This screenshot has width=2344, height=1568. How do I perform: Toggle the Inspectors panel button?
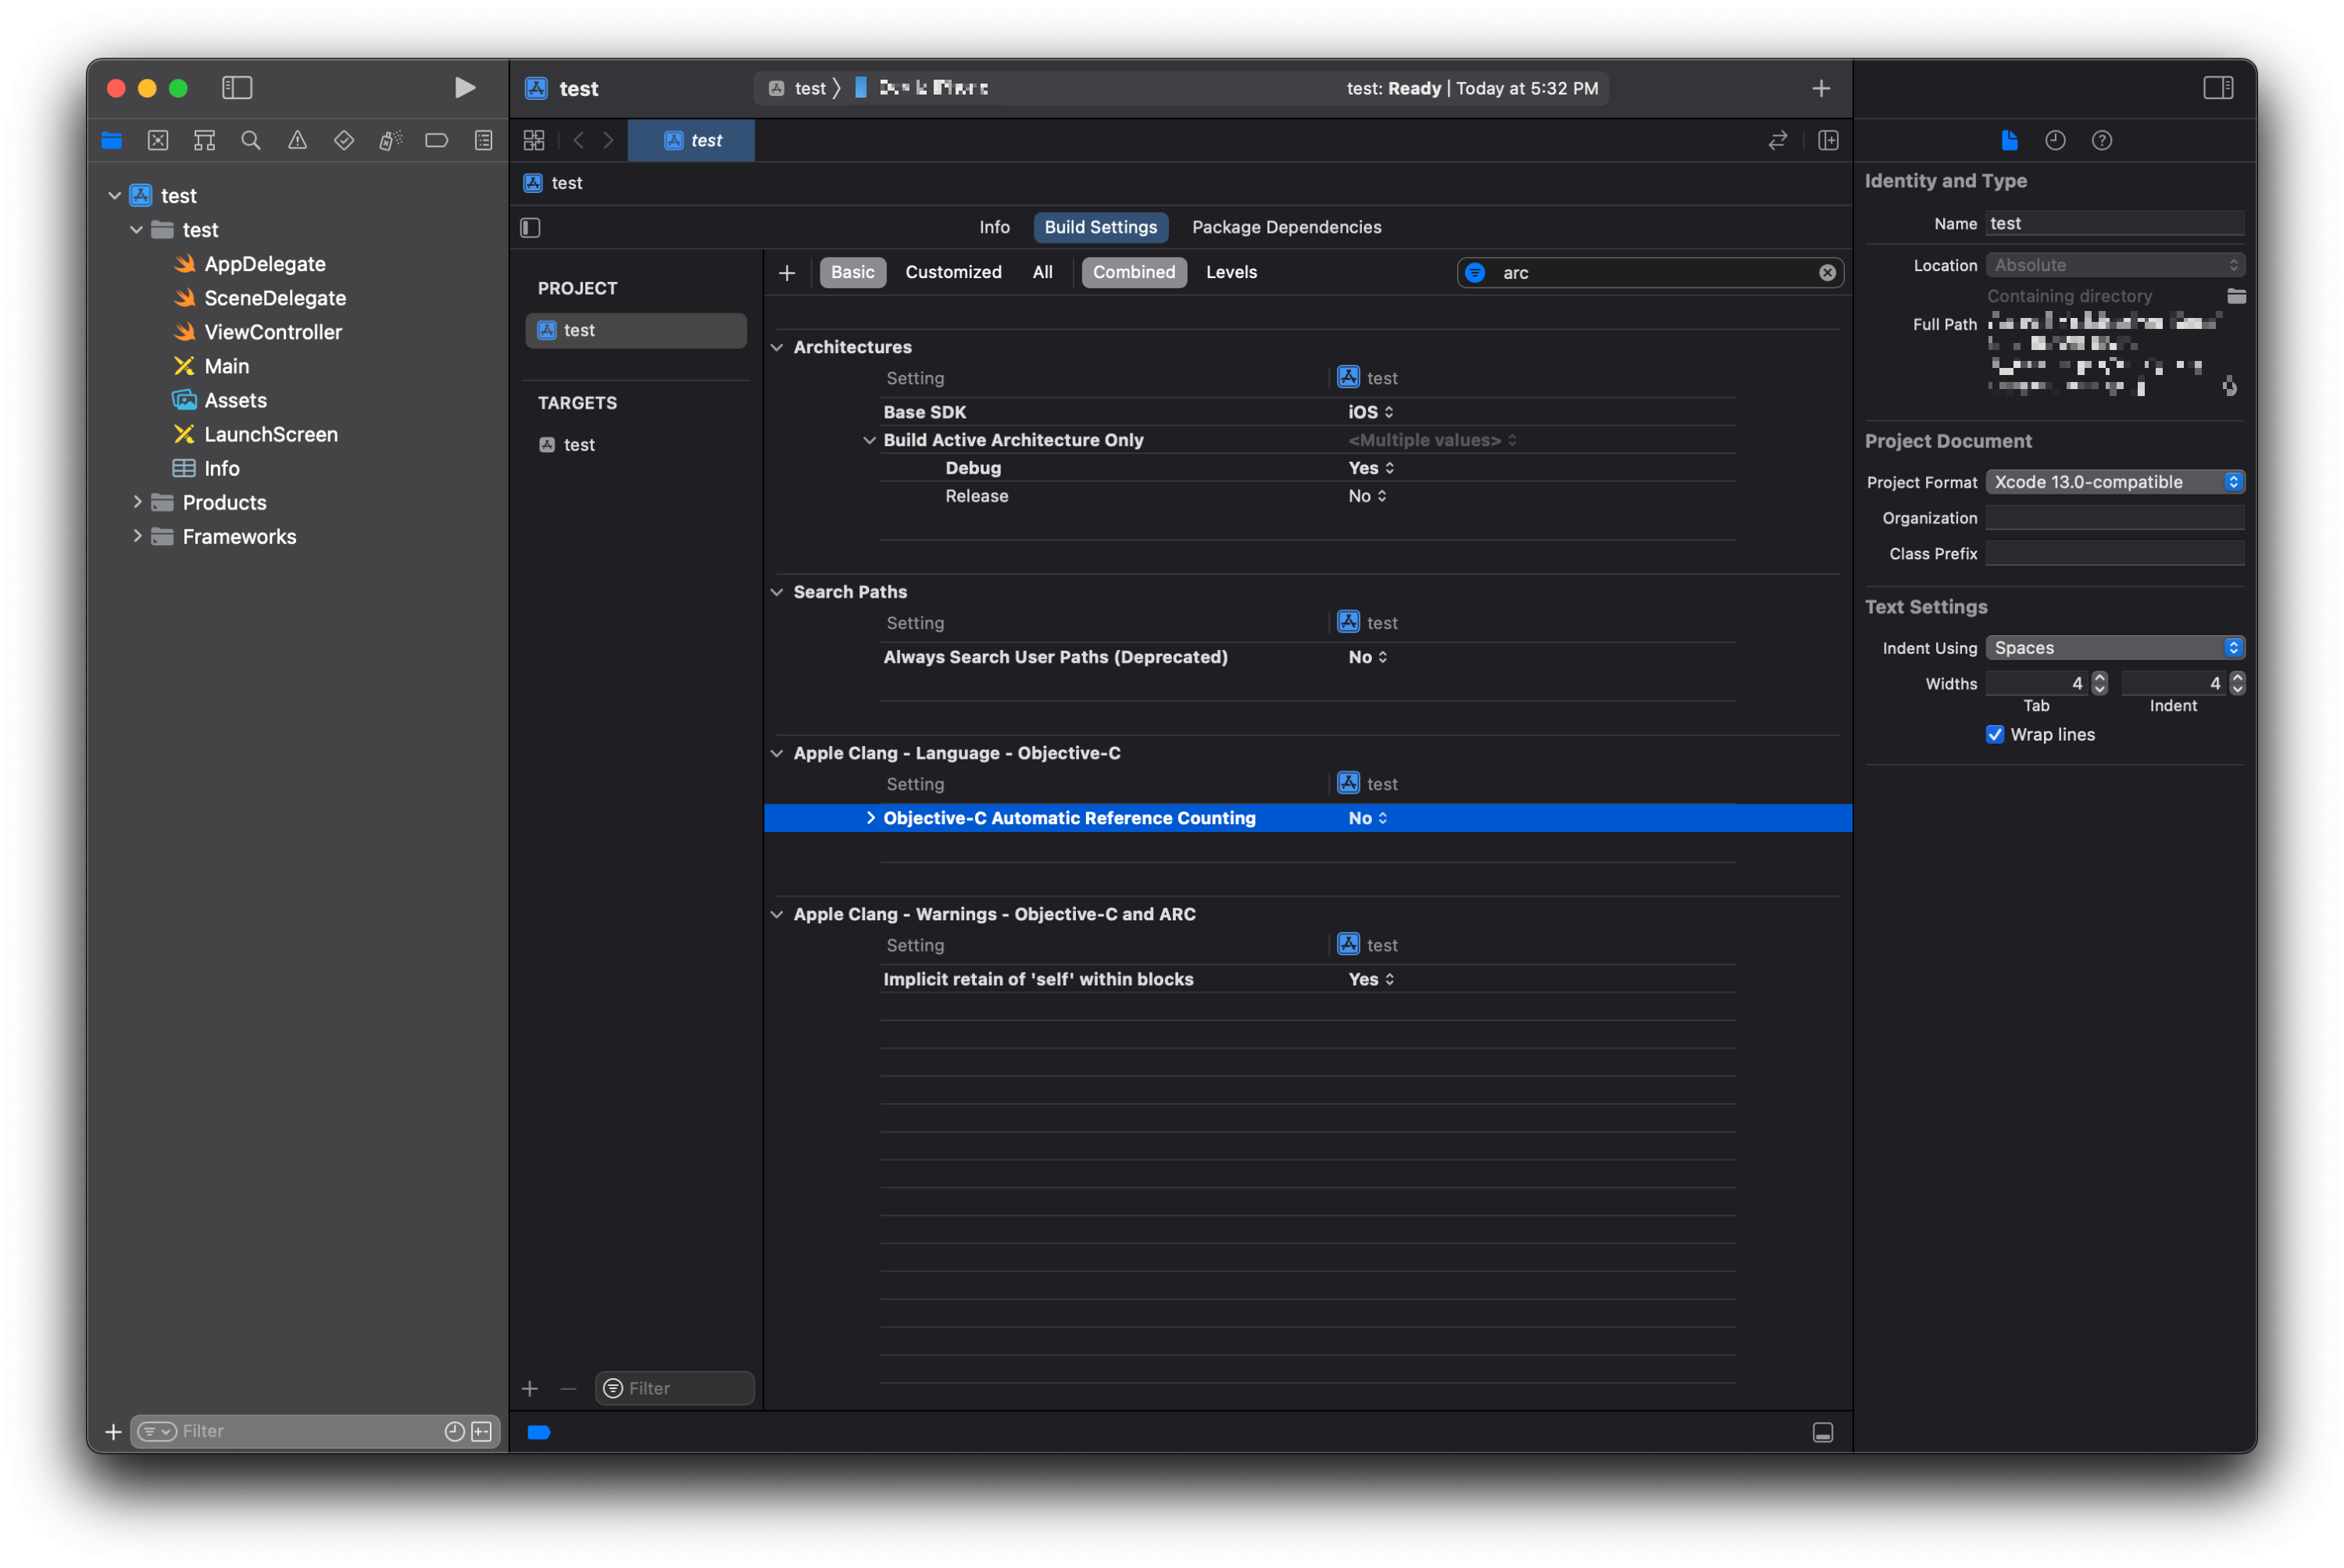tap(2218, 88)
